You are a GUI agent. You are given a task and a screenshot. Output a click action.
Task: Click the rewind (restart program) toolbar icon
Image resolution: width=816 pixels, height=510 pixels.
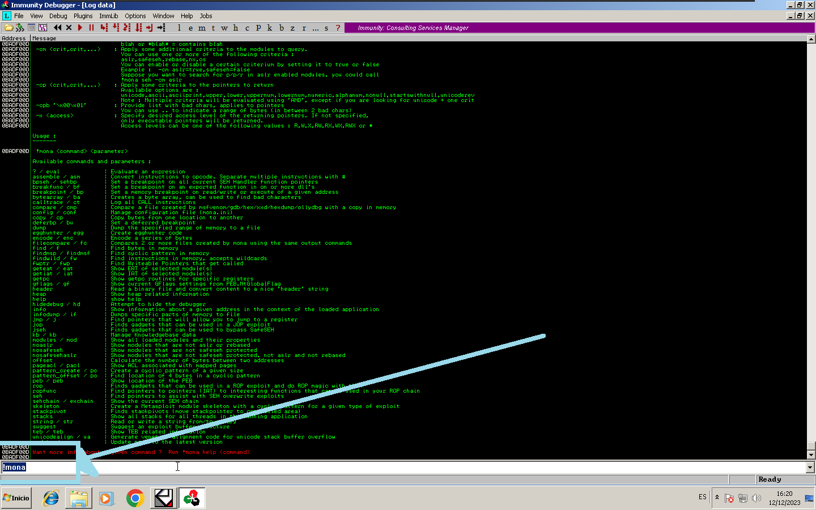pos(57,28)
